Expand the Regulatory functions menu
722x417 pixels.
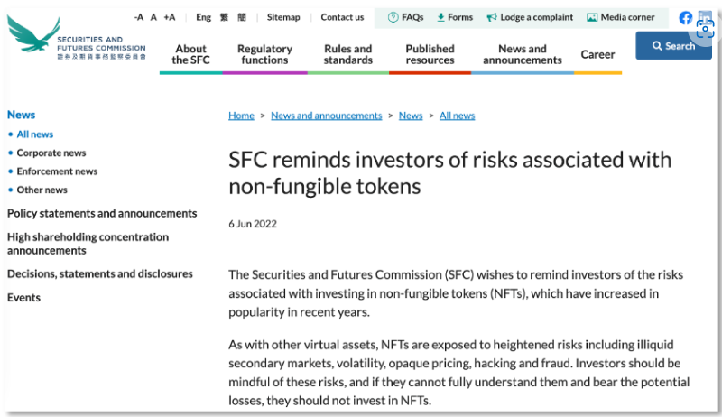click(x=264, y=54)
